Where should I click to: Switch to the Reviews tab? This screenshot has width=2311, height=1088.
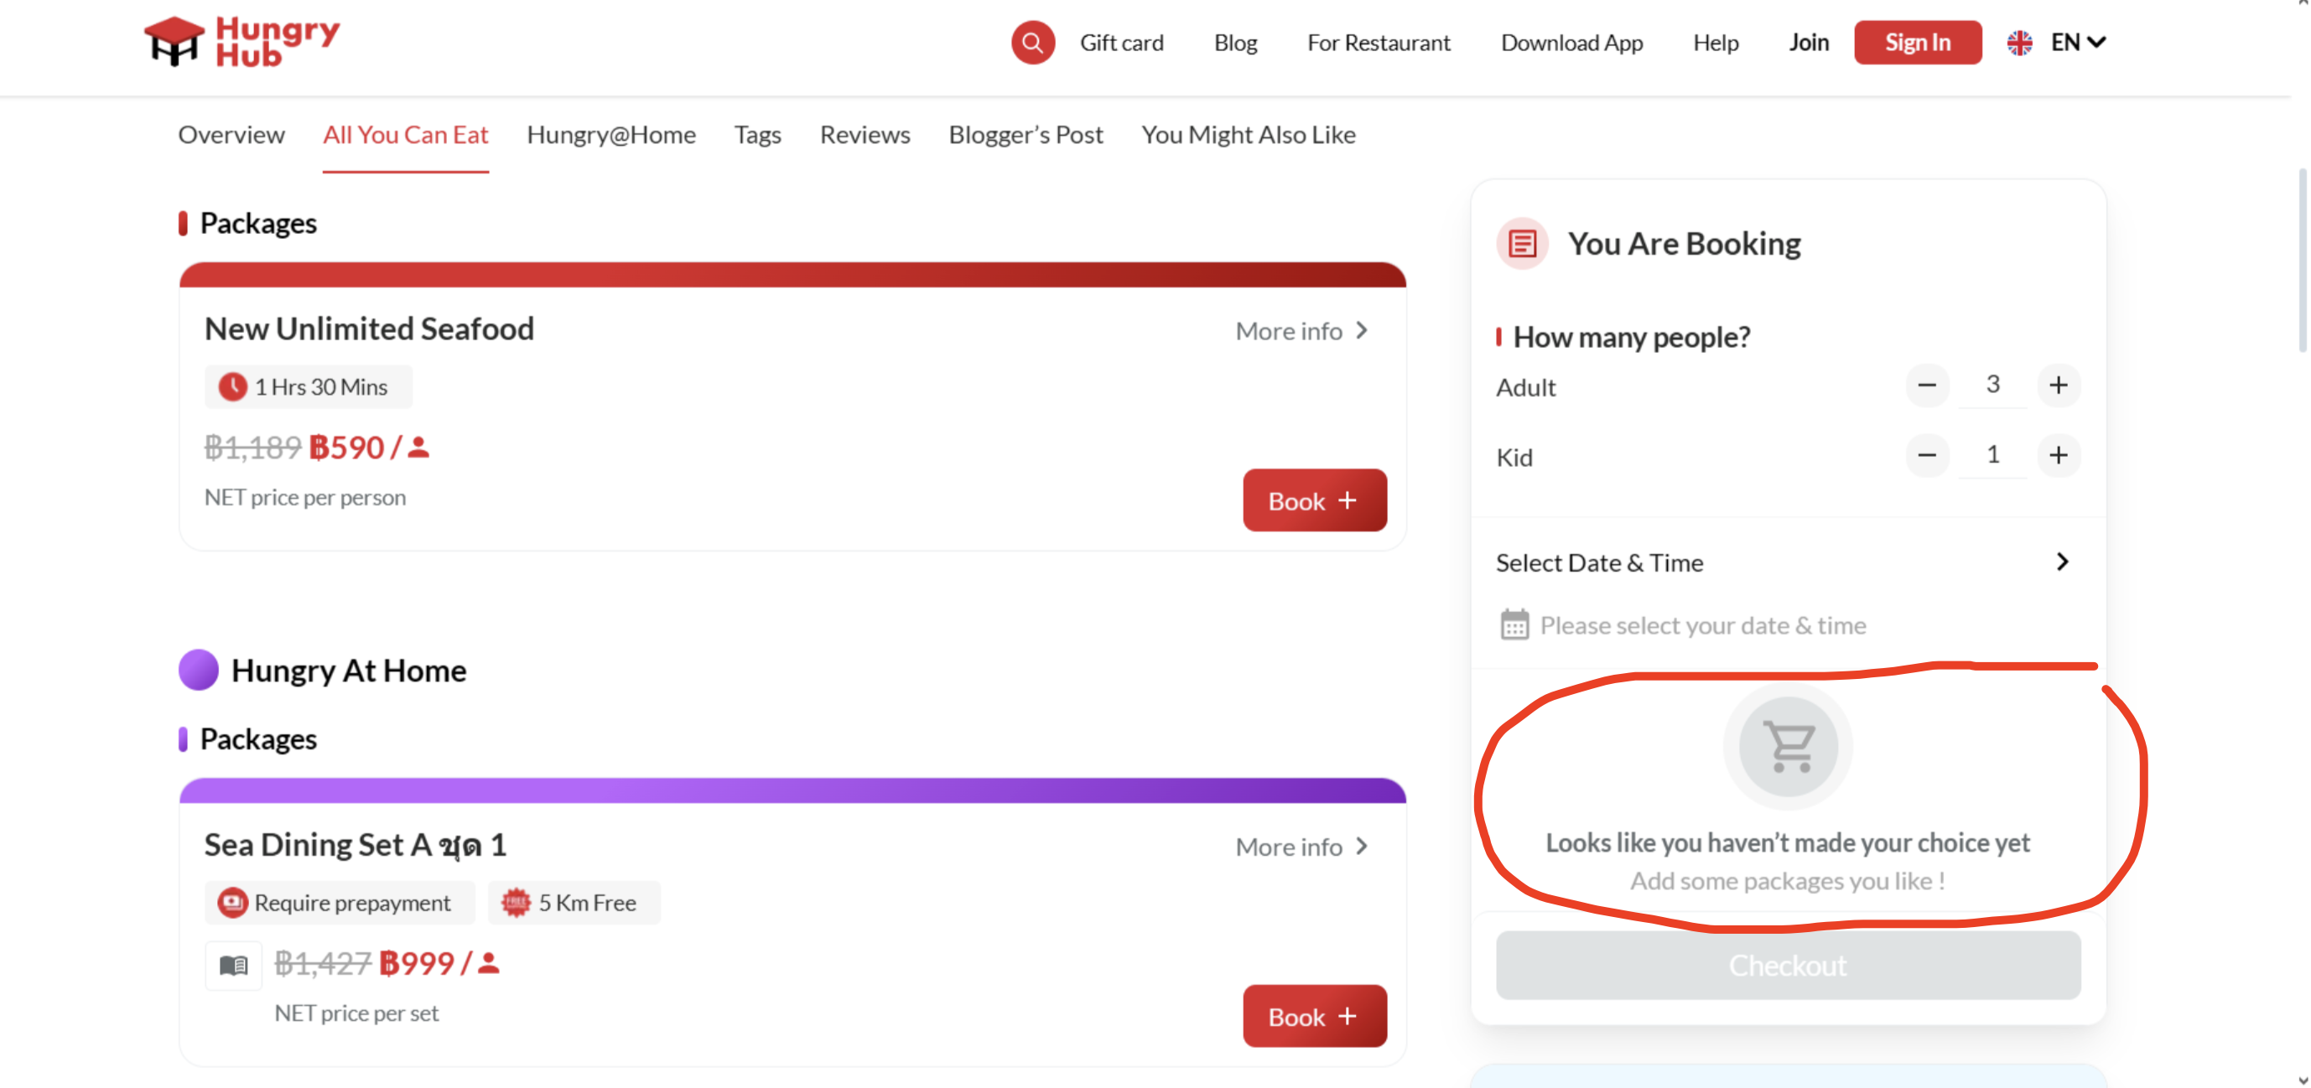[865, 135]
